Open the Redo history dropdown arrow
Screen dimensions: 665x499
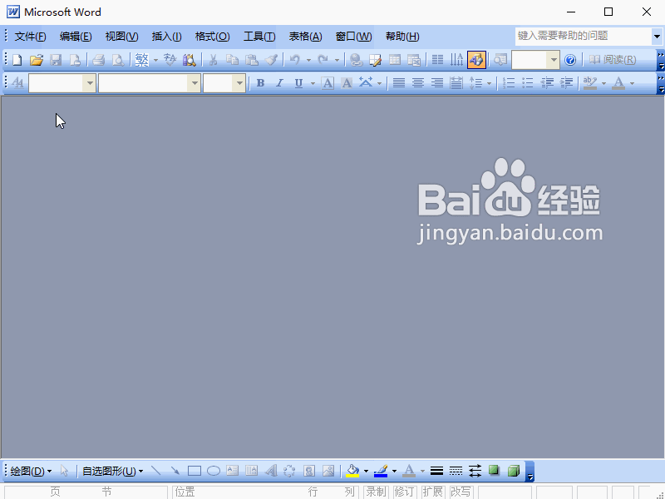[x=337, y=60]
